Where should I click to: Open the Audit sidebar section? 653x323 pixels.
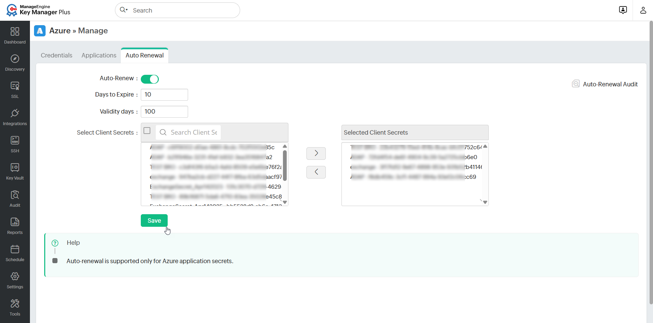15,199
